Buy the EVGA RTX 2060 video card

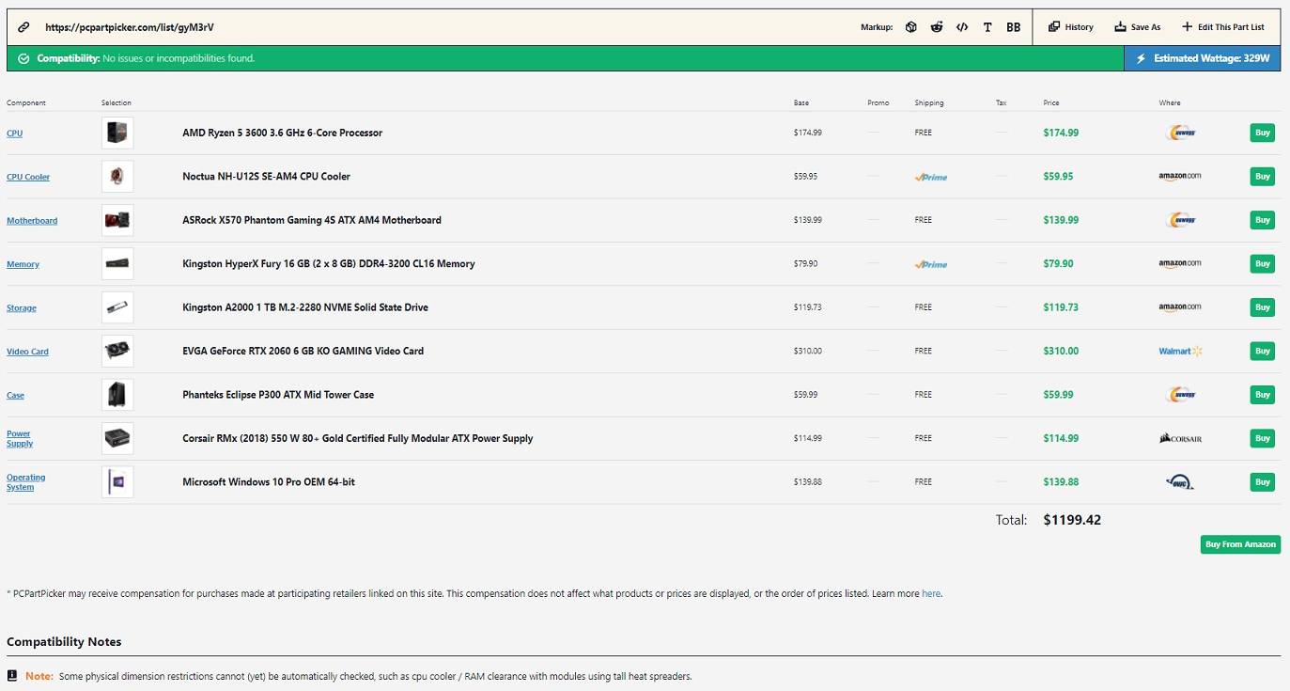click(x=1263, y=351)
